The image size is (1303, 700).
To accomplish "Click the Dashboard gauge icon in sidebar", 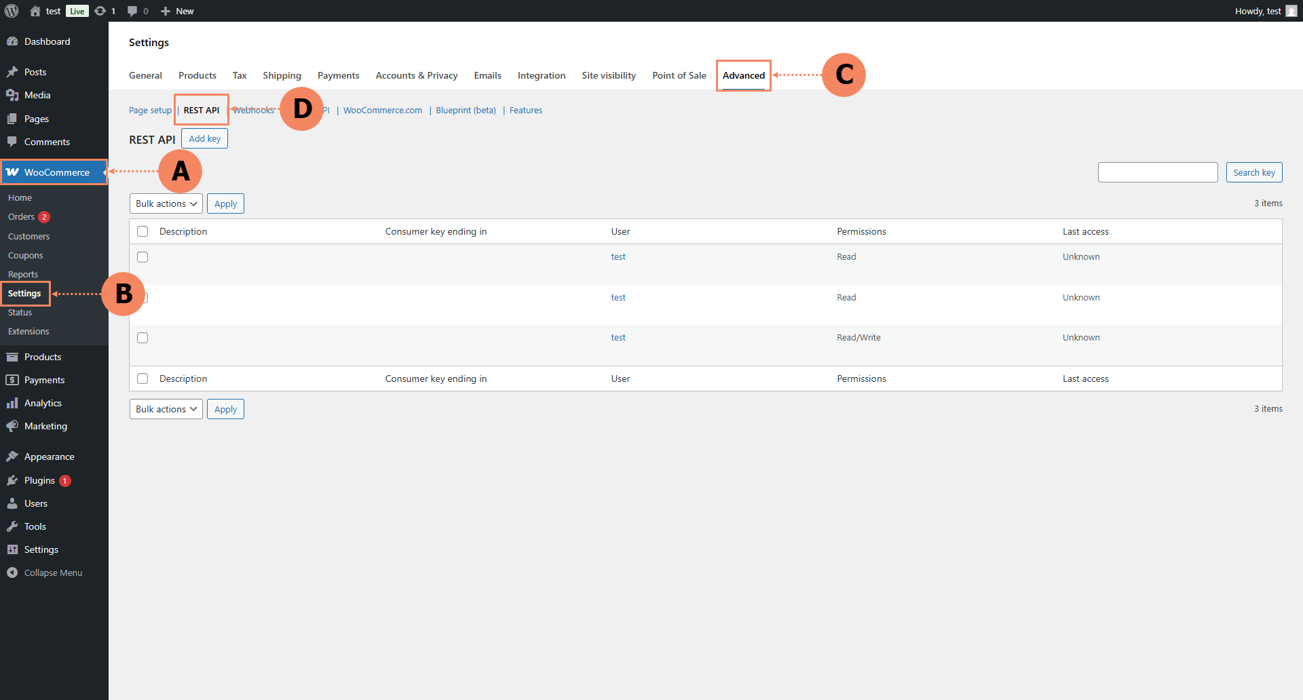I will (12, 41).
